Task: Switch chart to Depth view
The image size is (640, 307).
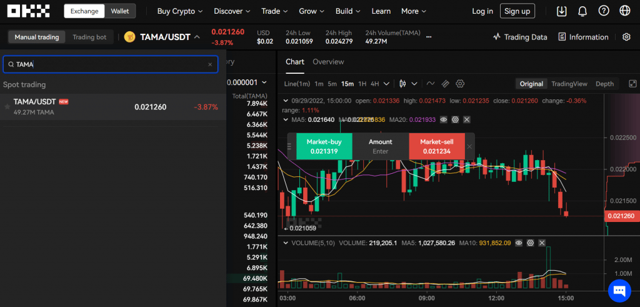Action: coord(604,84)
